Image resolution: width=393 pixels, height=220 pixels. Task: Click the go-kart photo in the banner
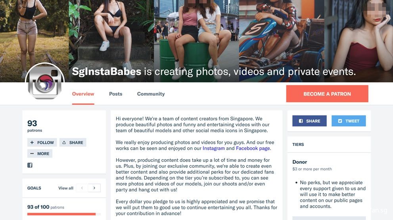pos(282,41)
